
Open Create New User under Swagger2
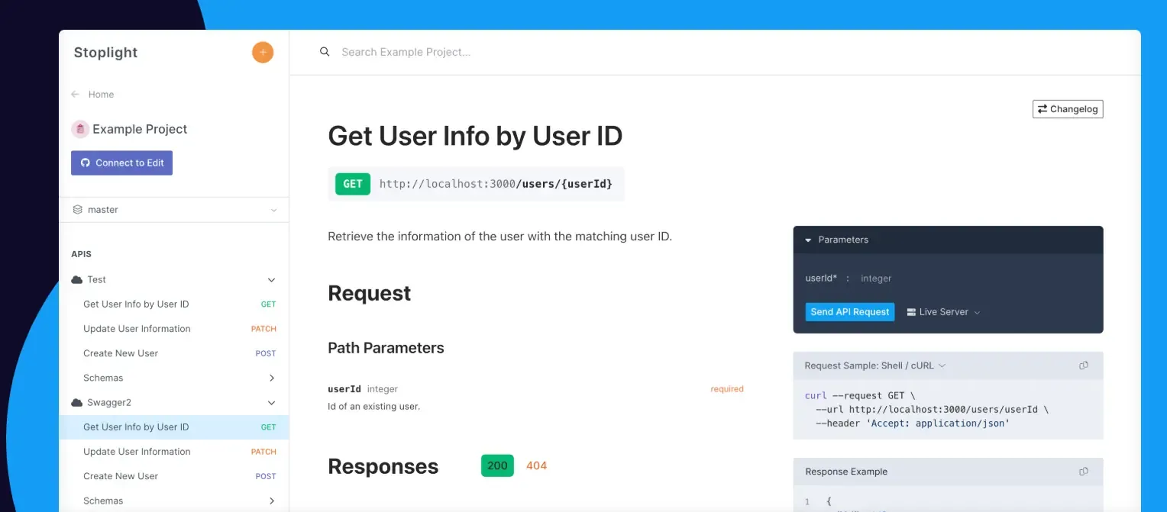[x=174, y=476]
